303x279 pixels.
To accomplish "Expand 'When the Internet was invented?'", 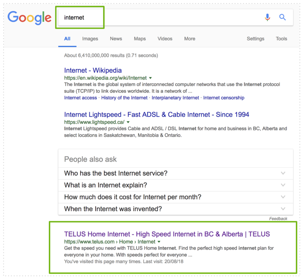I will (175, 209).
